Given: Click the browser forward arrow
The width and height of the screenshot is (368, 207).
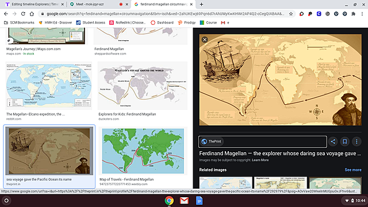Looking at the screenshot, I should 14,14.
